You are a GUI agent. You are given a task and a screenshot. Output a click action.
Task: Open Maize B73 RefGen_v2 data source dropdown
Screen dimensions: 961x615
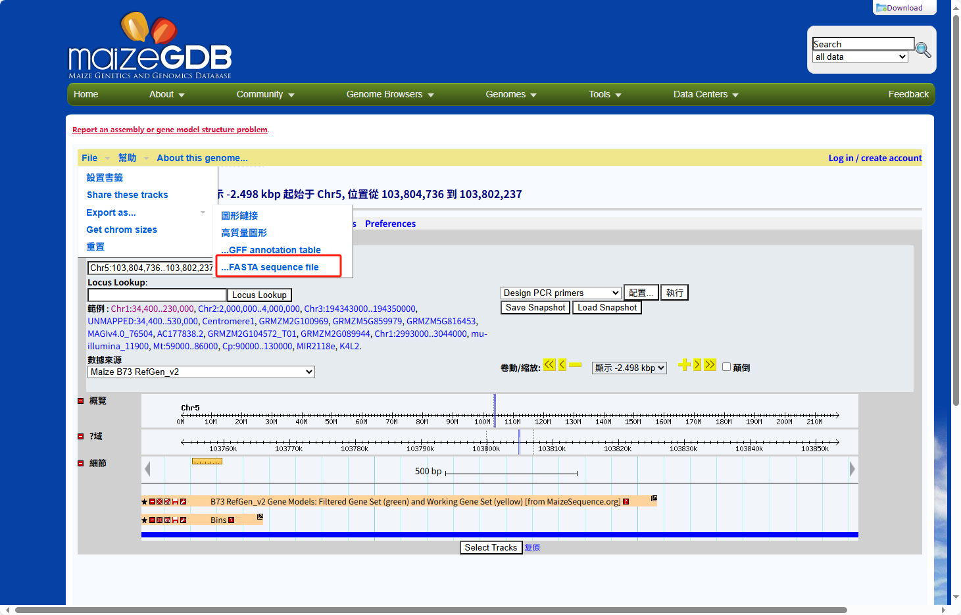(201, 372)
